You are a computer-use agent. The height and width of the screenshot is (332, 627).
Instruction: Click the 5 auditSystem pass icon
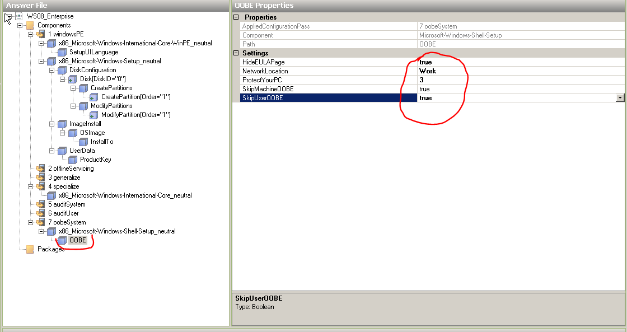point(40,204)
